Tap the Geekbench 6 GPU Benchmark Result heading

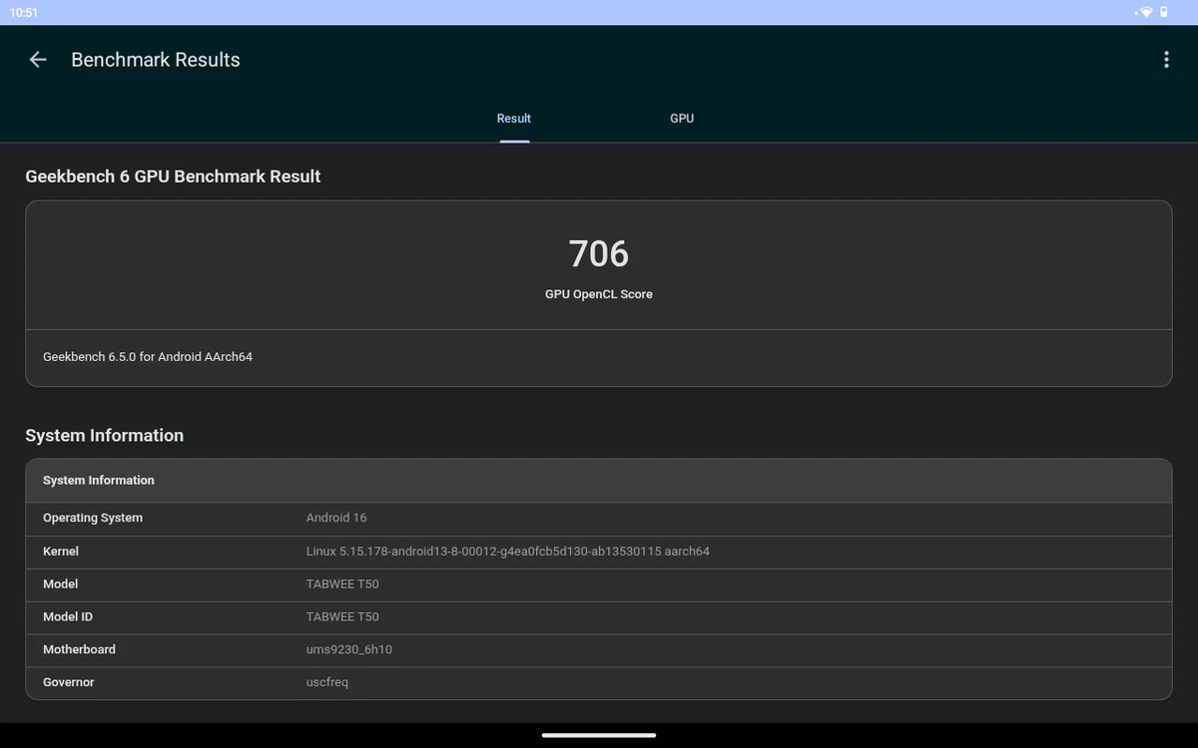click(173, 177)
